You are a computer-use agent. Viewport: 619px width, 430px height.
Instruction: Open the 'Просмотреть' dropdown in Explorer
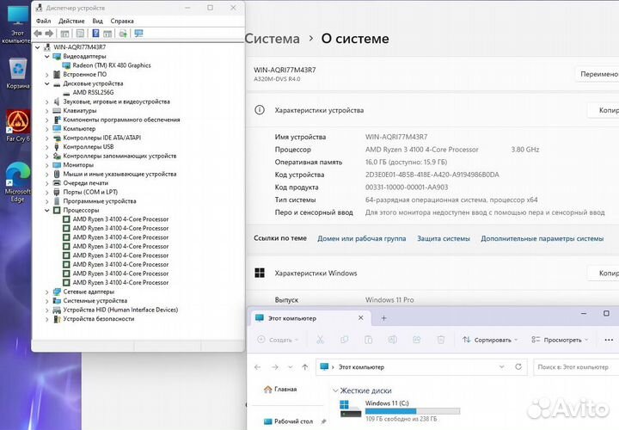(560, 340)
